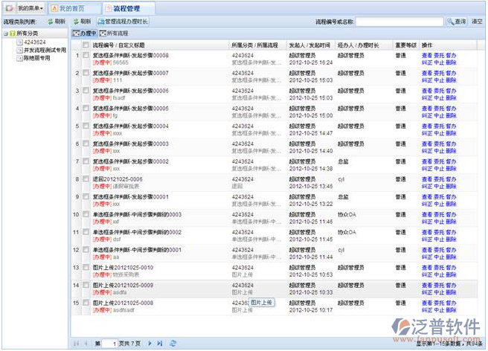Collapse the 所有分类 tree node
This screenshot has height=351, width=488.
click(7, 34)
